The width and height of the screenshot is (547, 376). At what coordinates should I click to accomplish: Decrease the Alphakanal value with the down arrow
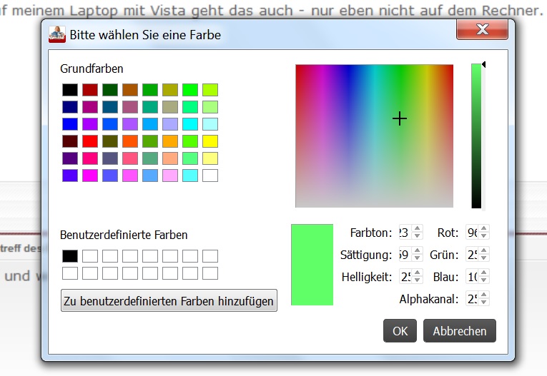(x=483, y=302)
